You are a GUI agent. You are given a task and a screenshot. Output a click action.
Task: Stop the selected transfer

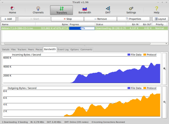coord(68,19)
